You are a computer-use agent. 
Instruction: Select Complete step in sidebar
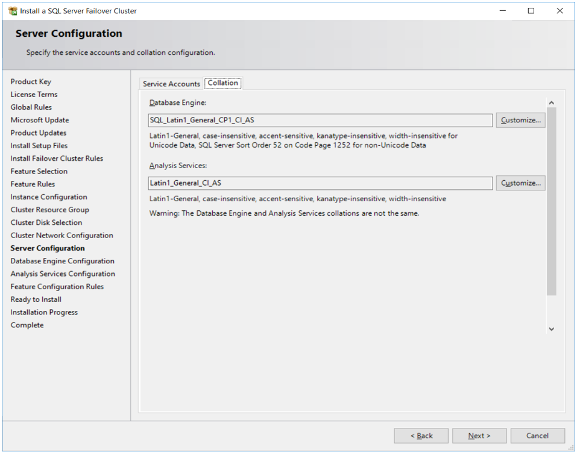click(27, 325)
